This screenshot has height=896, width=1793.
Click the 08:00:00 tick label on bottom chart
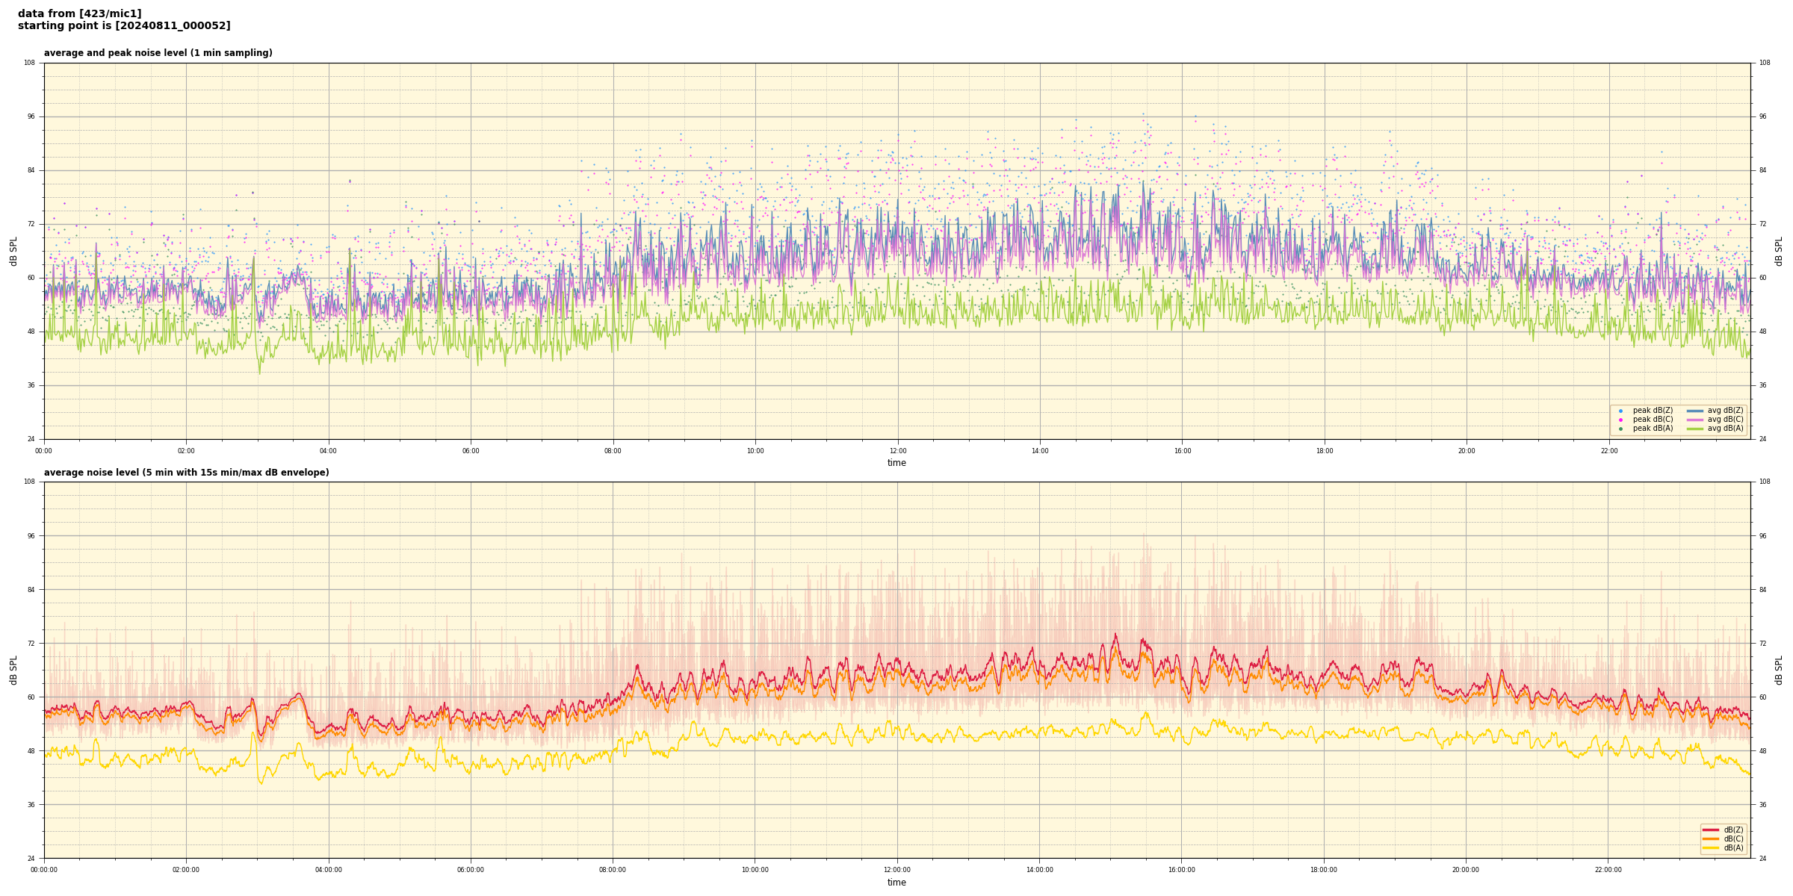click(613, 870)
